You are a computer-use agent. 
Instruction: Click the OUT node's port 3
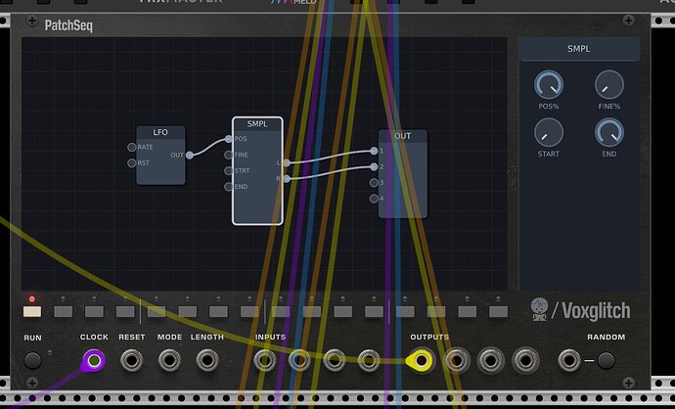[x=375, y=182]
